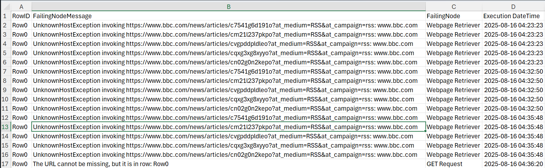Select the row 7 header number
This screenshot has width=545, height=168.
click(x=5, y=71)
